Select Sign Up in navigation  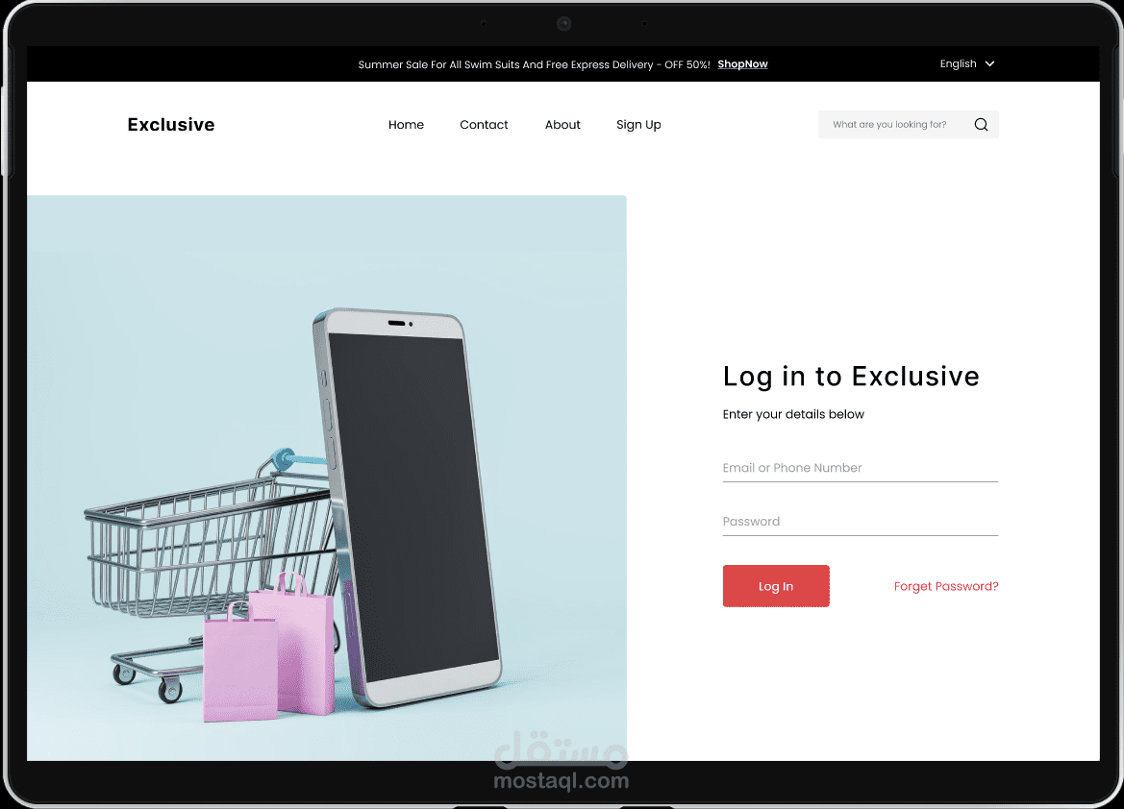click(x=638, y=125)
